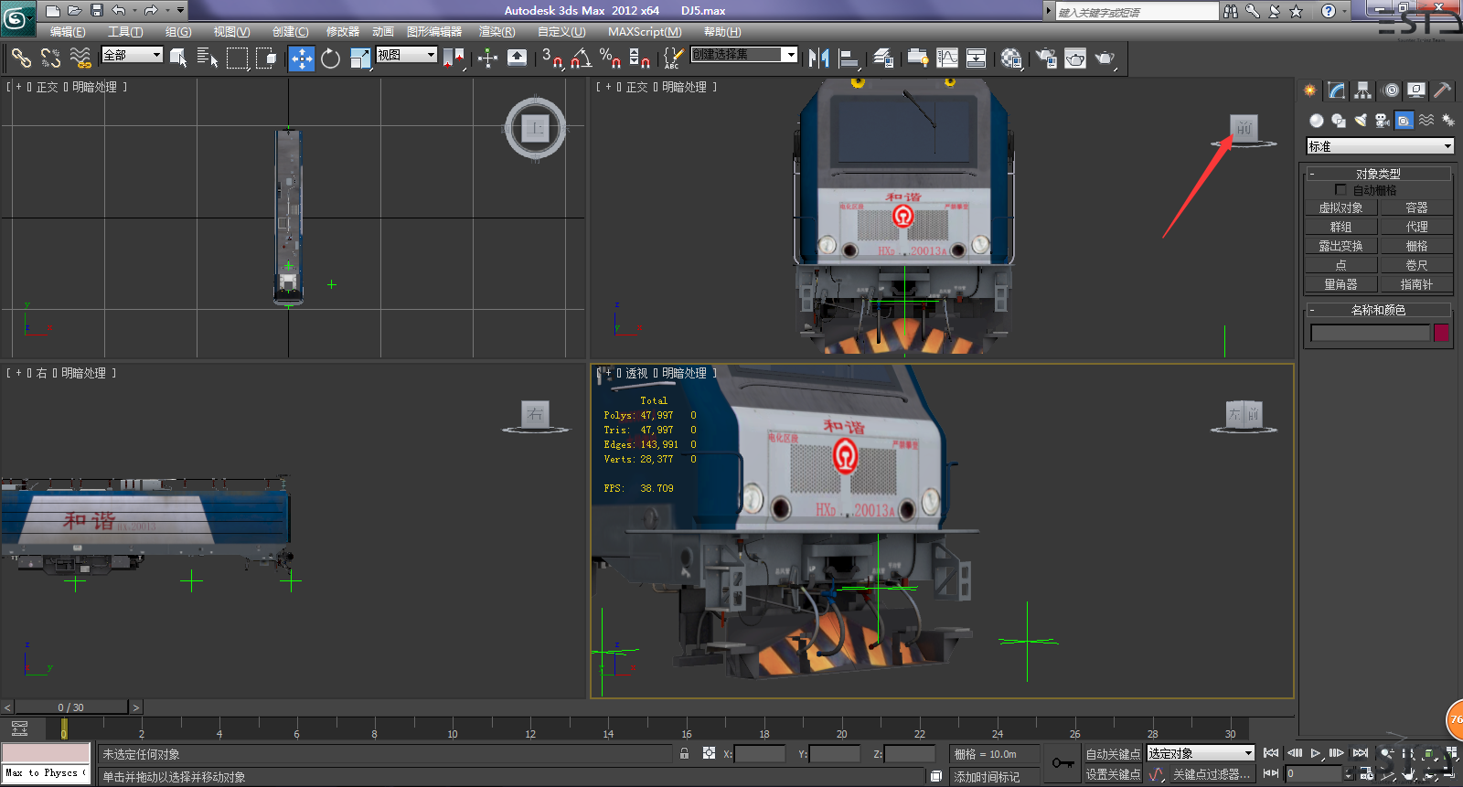Click the Align tool icon
This screenshot has width=1463, height=787.
pyautogui.click(x=849, y=58)
